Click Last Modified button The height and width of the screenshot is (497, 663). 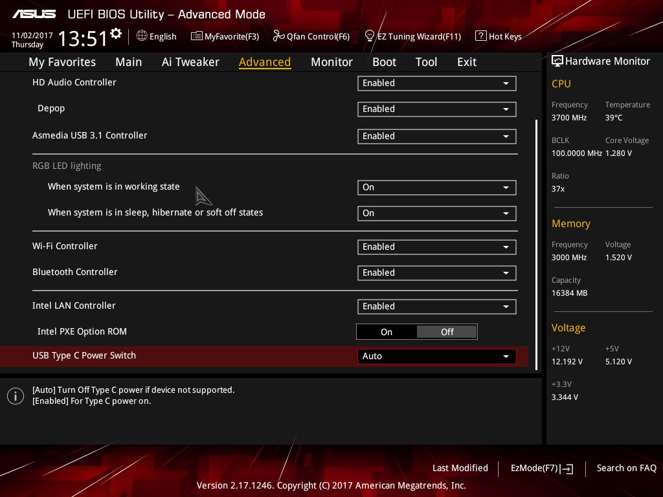point(460,469)
